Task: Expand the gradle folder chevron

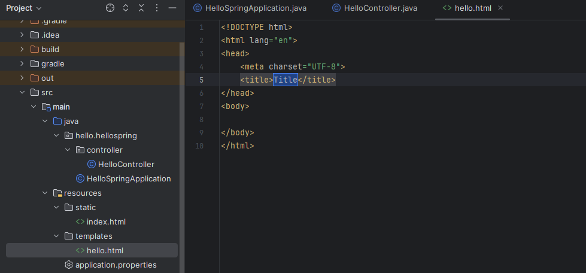Action: (x=22, y=64)
